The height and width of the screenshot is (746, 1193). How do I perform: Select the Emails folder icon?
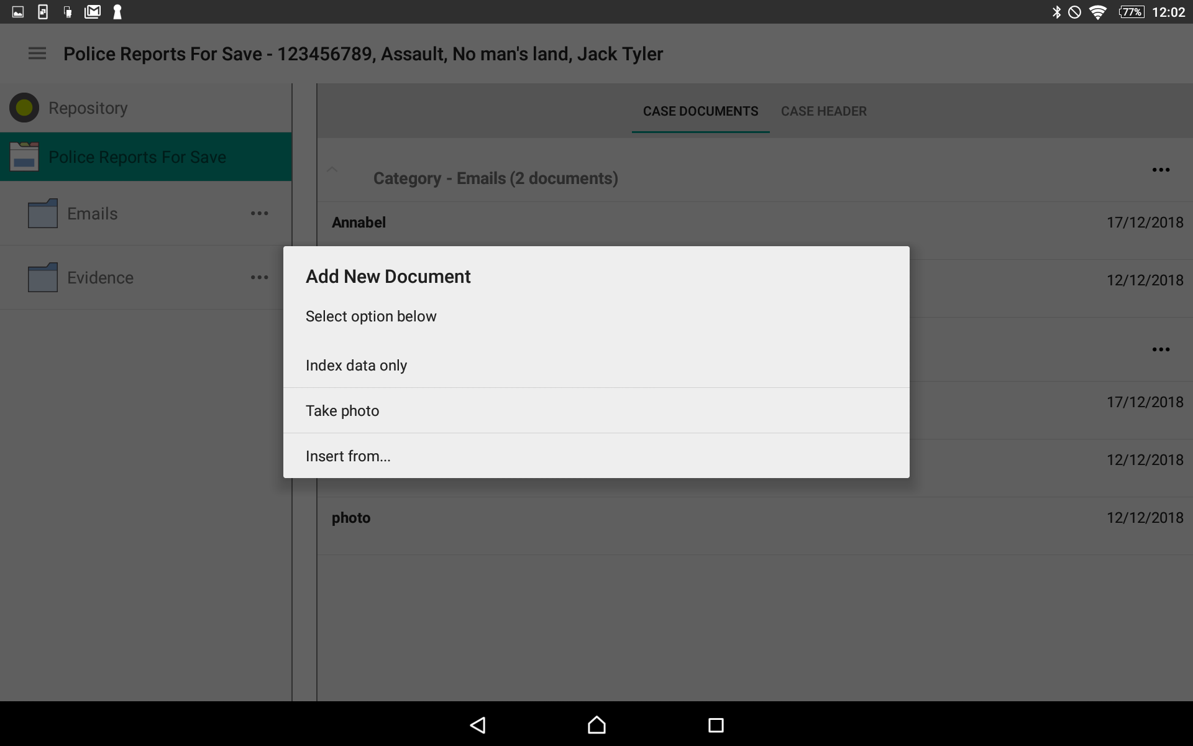[42, 213]
